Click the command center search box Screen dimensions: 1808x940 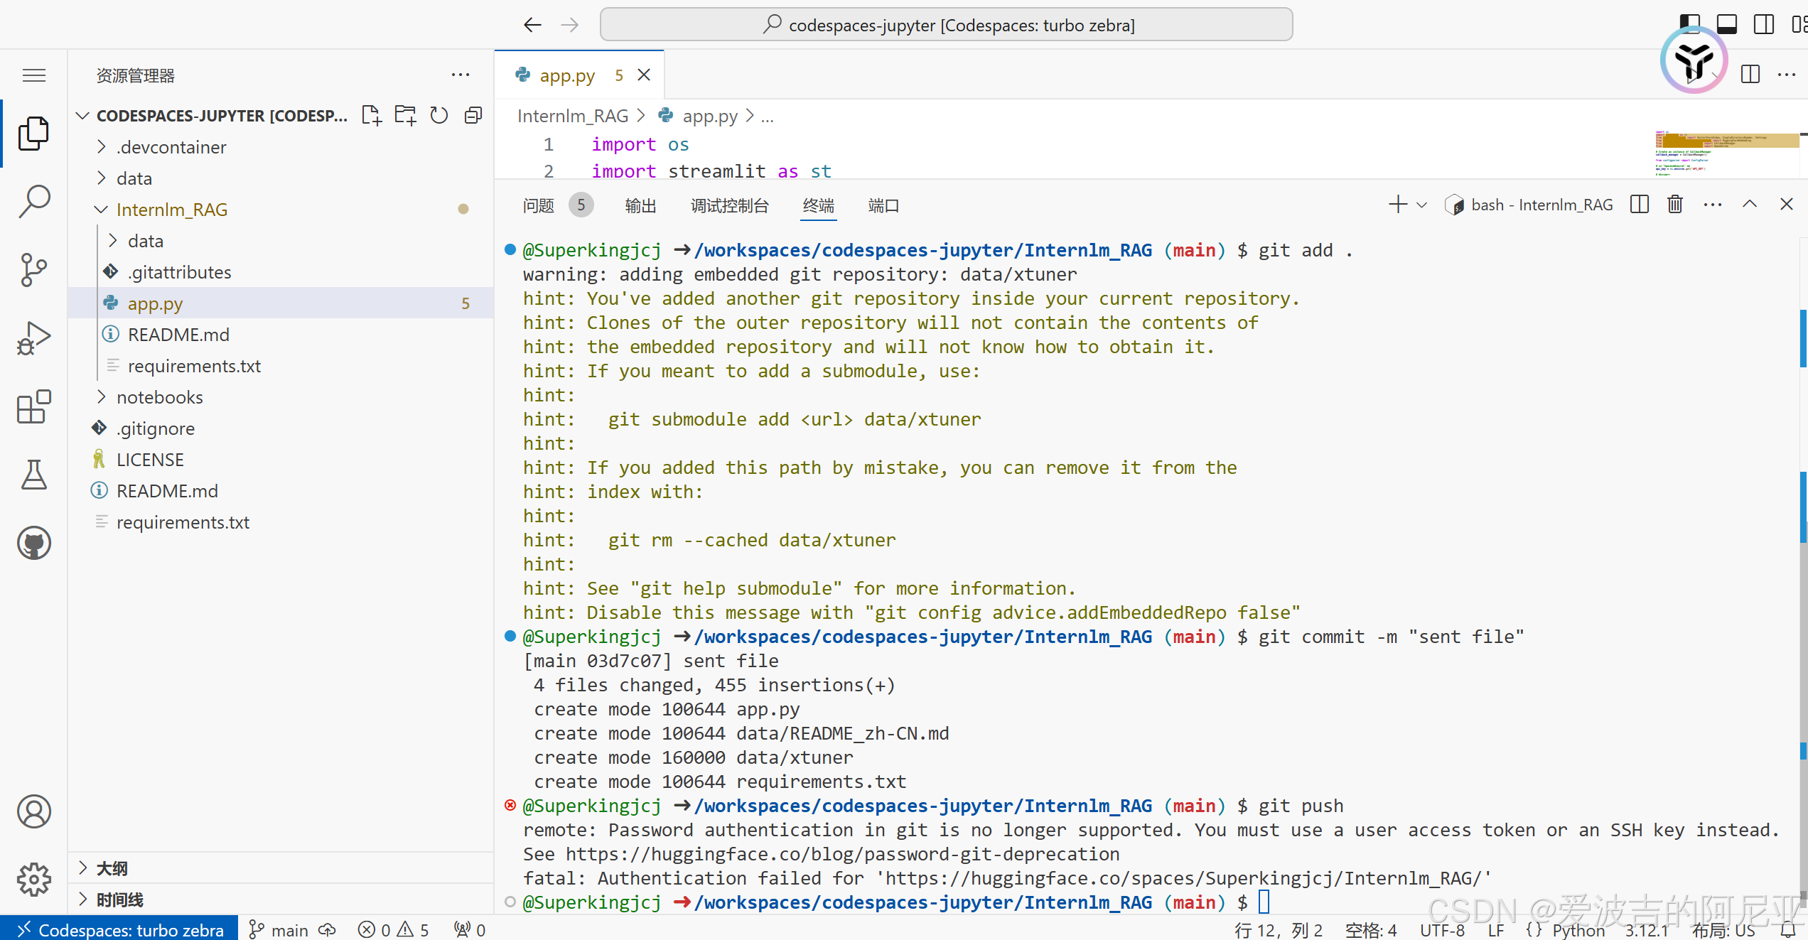coord(946,25)
